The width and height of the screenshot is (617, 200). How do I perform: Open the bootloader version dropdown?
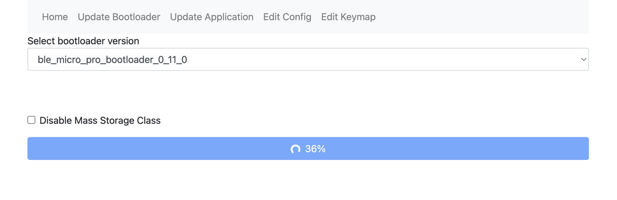(308, 60)
